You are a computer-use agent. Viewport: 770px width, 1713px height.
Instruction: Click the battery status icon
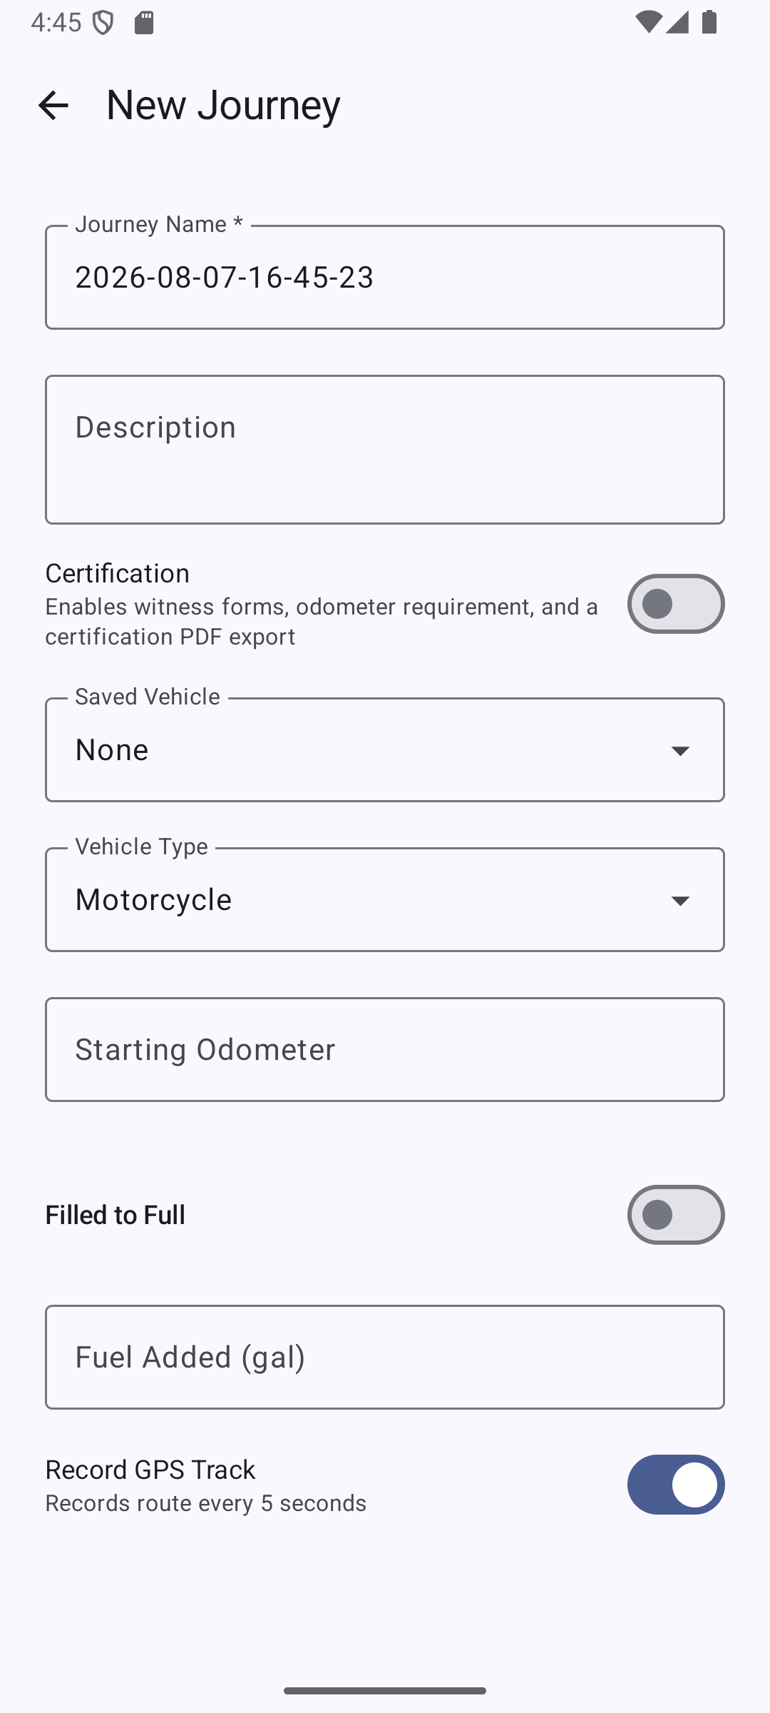709,23
